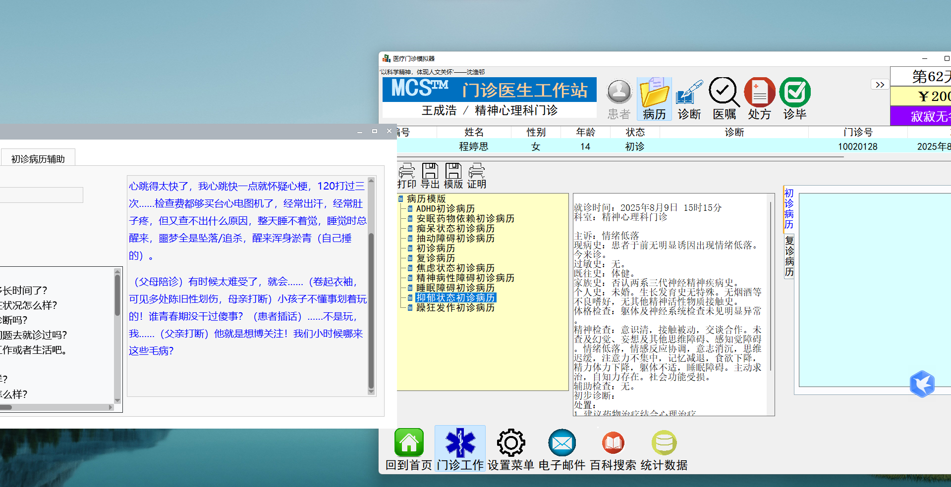Select 焦虑状态初诊病历 template
The height and width of the screenshot is (487, 951).
tap(455, 268)
